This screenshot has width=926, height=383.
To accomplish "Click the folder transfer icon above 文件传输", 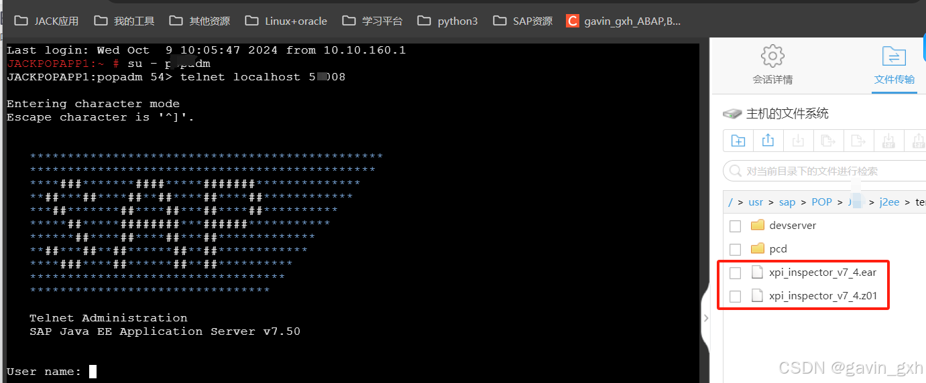I will click(x=894, y=56).
